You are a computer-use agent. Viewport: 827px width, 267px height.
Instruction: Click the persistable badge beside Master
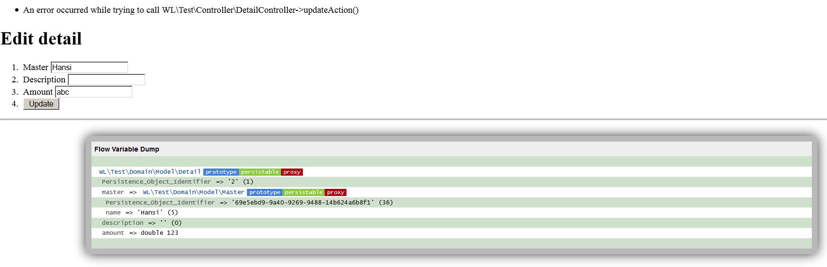click(x=303, y=192)
